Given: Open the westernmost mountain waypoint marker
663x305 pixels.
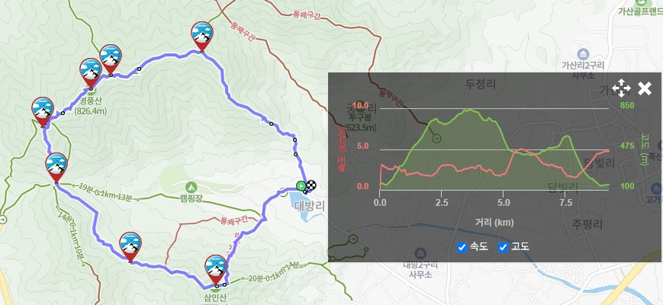Looking at the screenshot, I should point(43,111).
